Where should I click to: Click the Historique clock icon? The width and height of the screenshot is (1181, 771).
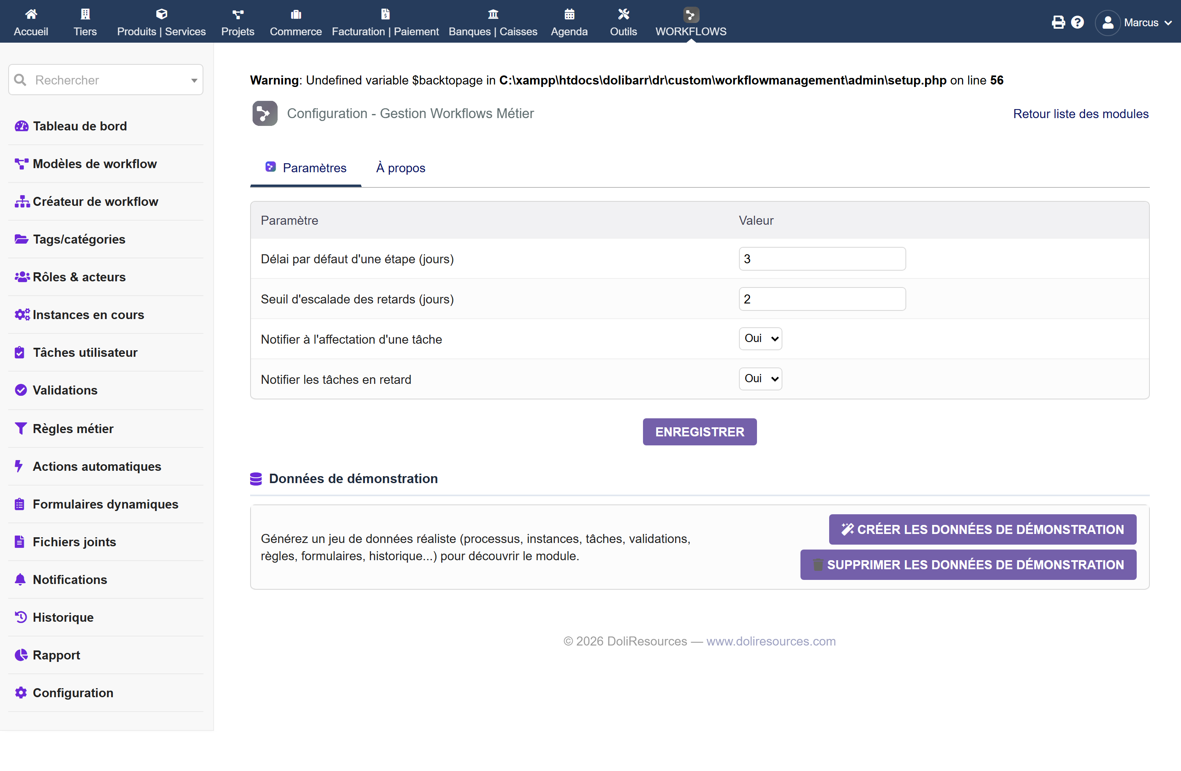pyautogui.click(x=21, y=617)
